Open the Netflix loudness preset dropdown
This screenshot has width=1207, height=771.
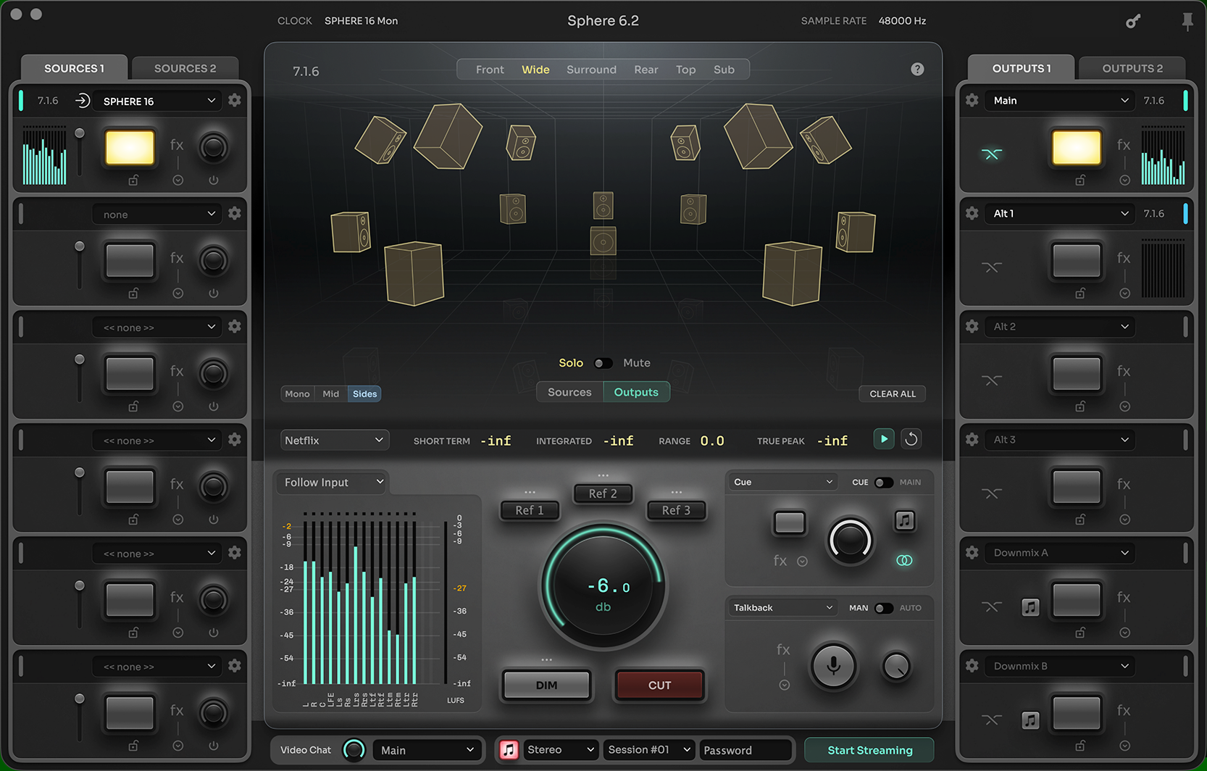[x=334, y=440]
